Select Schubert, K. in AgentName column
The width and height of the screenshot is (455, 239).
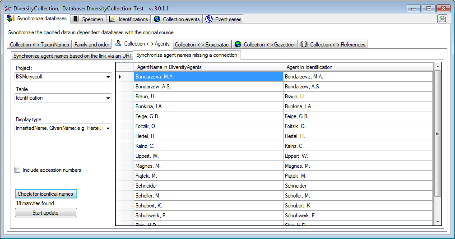coord(209,206)
